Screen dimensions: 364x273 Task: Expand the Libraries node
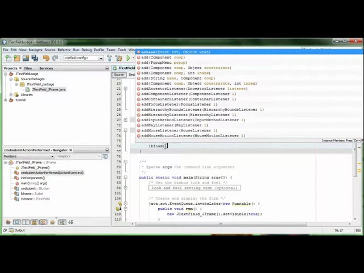click(x=11, y=95)
